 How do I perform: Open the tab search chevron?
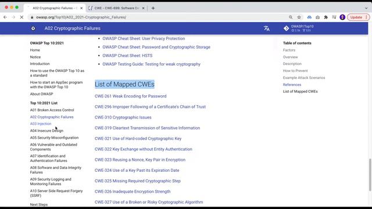pyautogui.click(x=366, y=8)
